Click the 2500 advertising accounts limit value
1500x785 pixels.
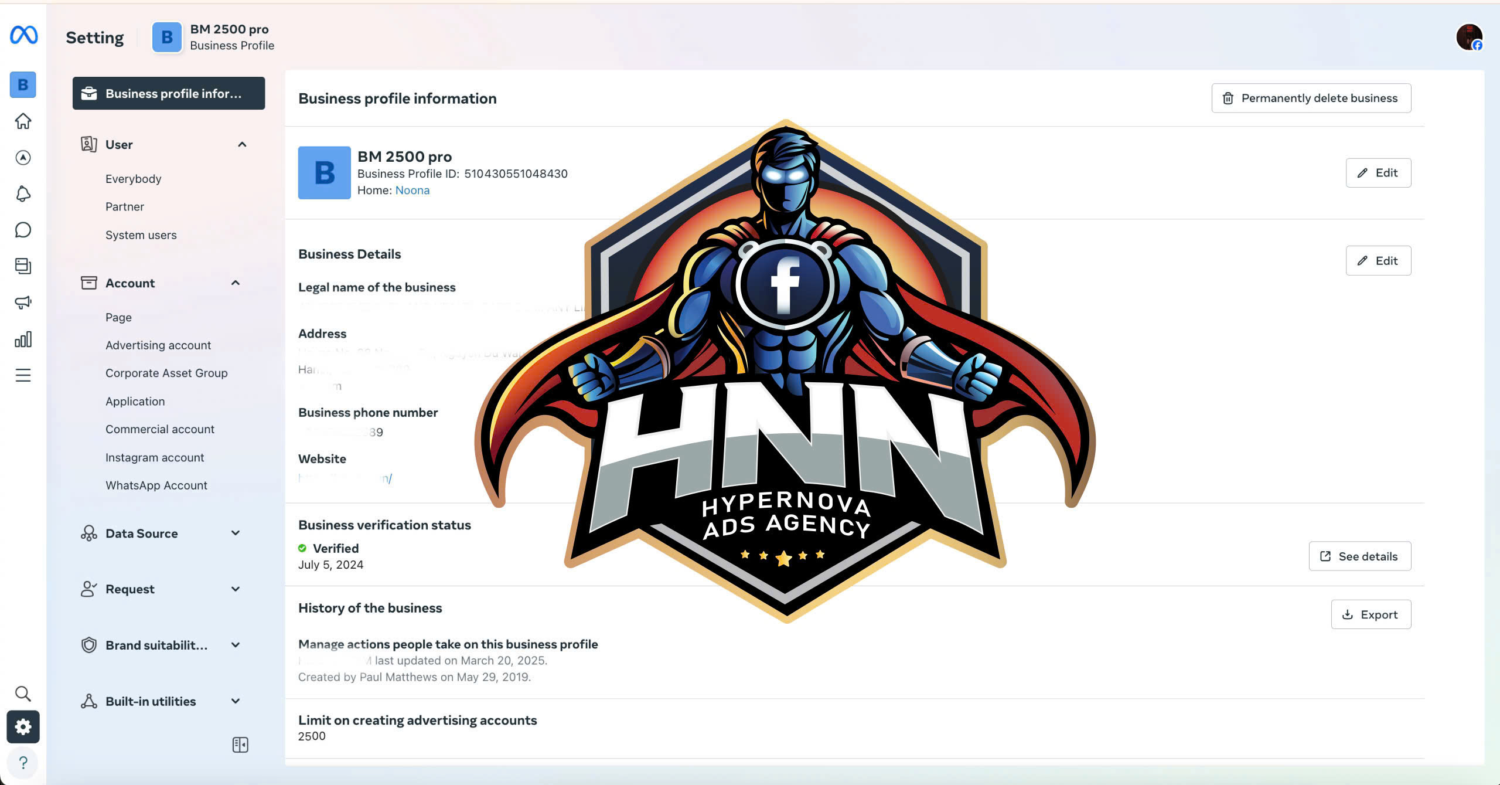click(x=312, y=736)
